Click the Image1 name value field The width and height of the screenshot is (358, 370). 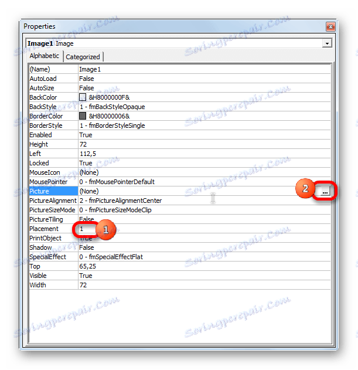(204, 69)
